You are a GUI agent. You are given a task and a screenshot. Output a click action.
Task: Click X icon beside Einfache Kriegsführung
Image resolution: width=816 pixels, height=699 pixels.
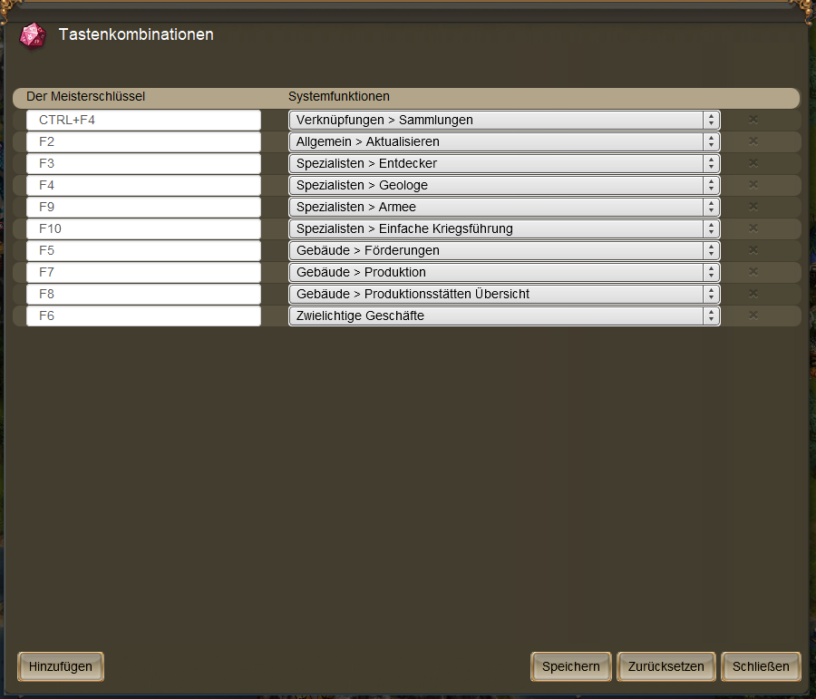[753, 228]
